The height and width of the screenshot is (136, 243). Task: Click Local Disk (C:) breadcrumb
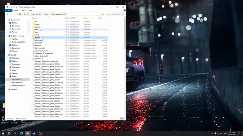point(36,14)
